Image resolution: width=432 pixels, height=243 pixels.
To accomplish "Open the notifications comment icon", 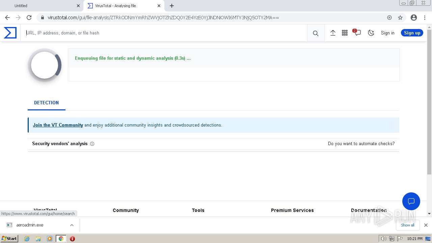I will (x=357, y=33).
